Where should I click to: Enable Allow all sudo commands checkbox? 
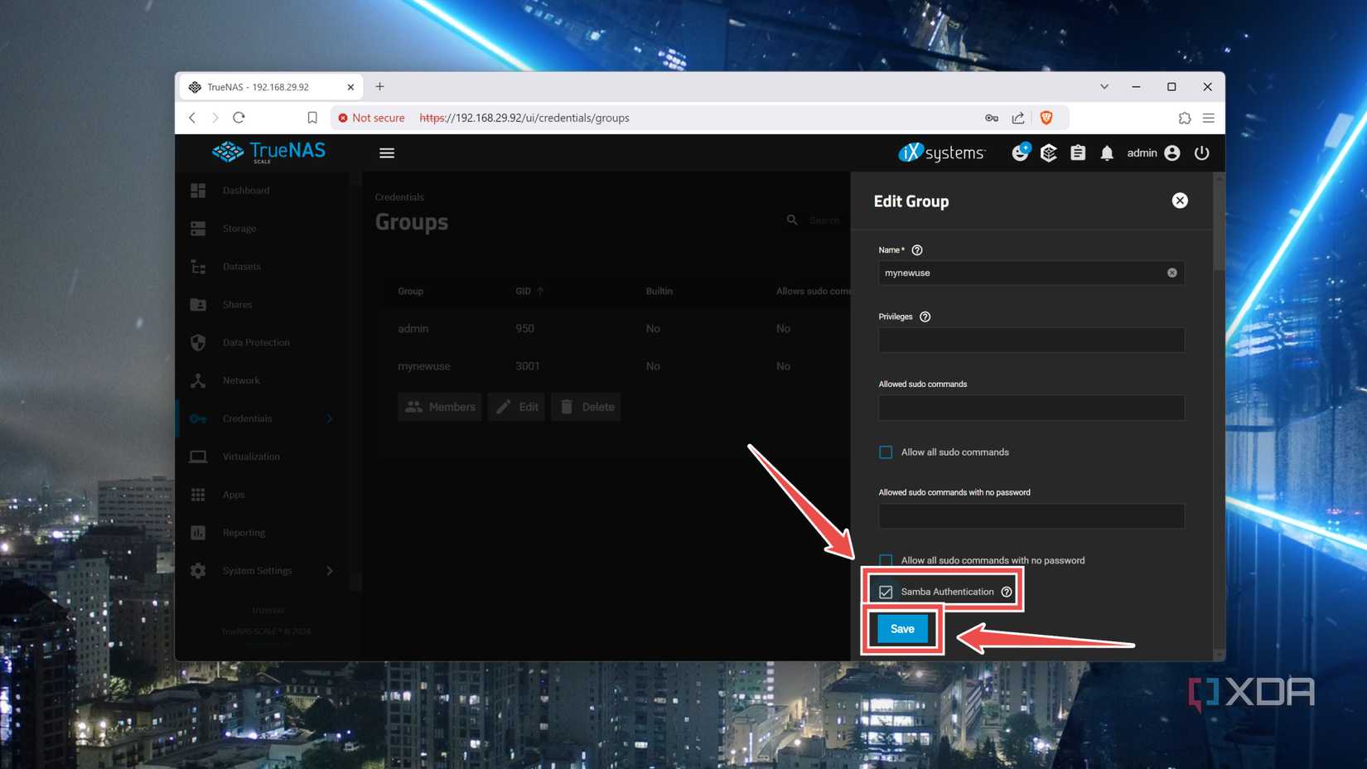coord(886,452)
